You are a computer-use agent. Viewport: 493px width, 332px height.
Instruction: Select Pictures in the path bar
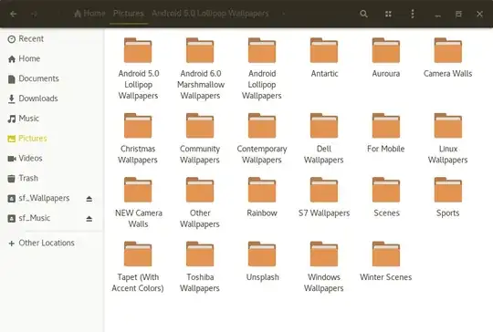click(129, 13)
